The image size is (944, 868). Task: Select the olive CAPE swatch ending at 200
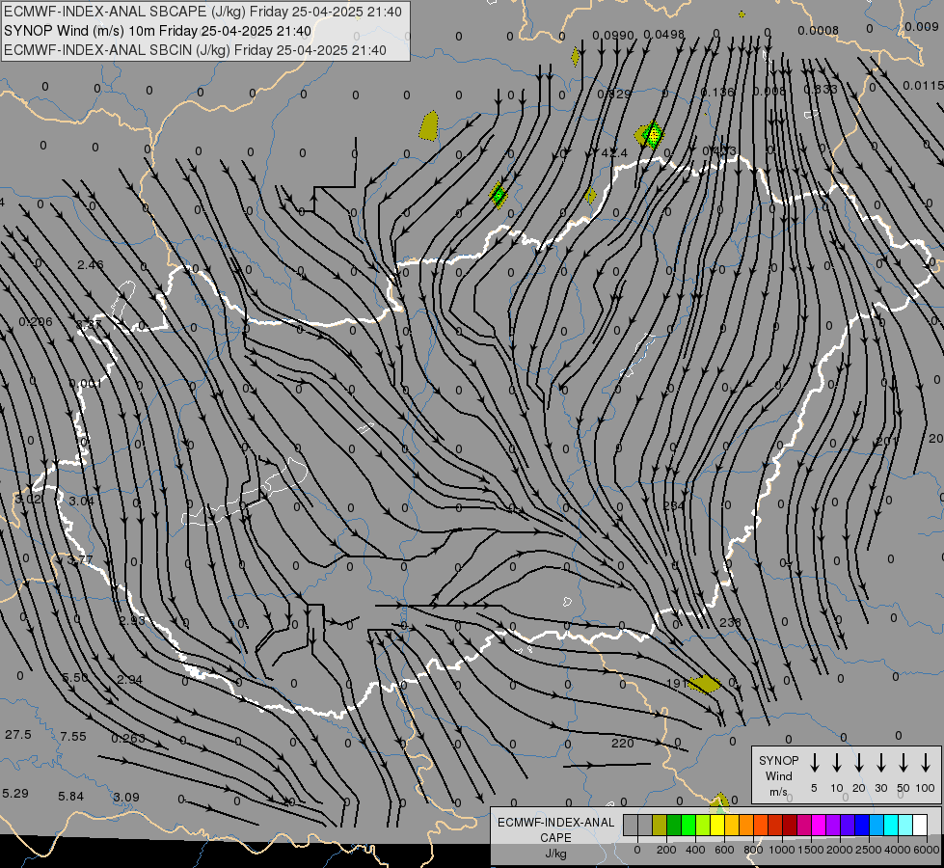(x=660, y=825)
